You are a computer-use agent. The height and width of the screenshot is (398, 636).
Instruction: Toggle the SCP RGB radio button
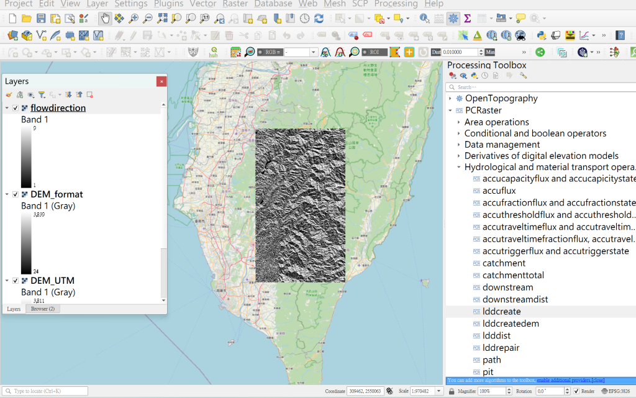260,52
